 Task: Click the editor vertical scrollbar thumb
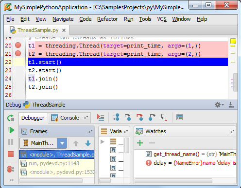235,82
